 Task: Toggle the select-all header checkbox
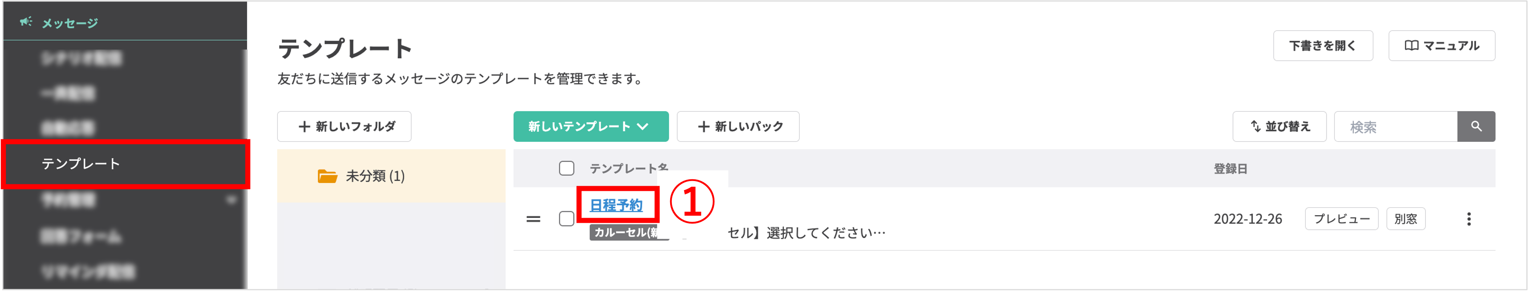tap(566, 168)
